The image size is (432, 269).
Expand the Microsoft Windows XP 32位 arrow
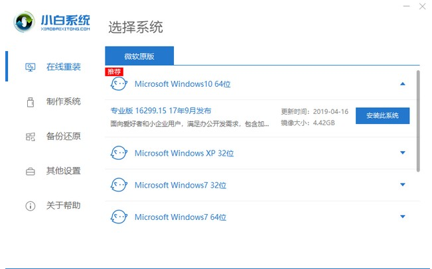402,153
